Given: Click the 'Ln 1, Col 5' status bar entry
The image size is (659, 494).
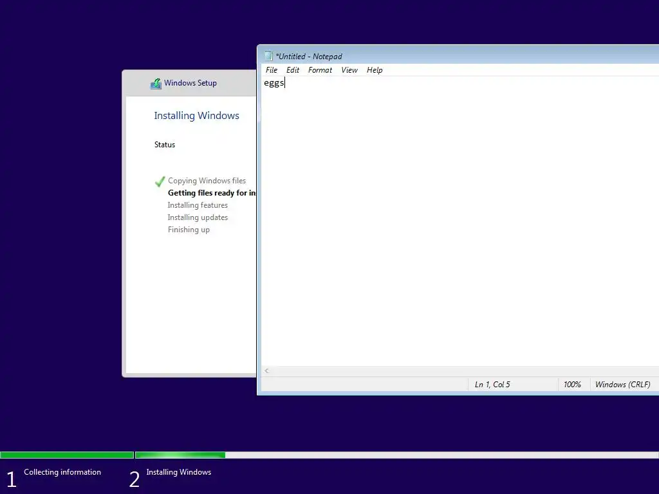Looking at the screenshot, I should pyautogui.click(x=492, y=385).
